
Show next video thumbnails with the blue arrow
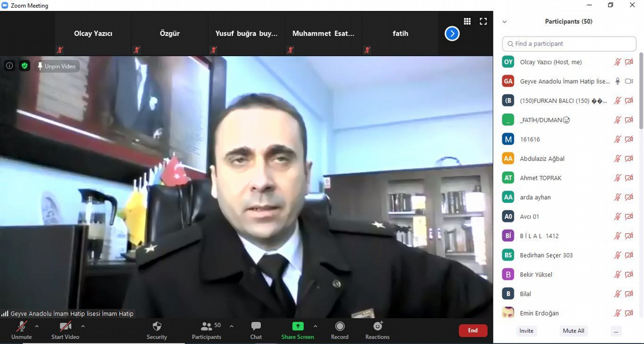(452, 33)
